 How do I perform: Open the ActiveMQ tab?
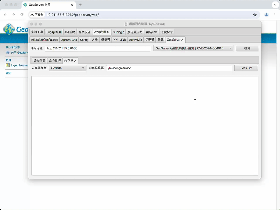[x=135, y=40]
